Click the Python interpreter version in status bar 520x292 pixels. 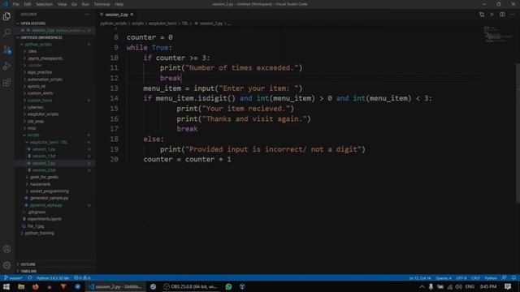(x=53, y=277)
